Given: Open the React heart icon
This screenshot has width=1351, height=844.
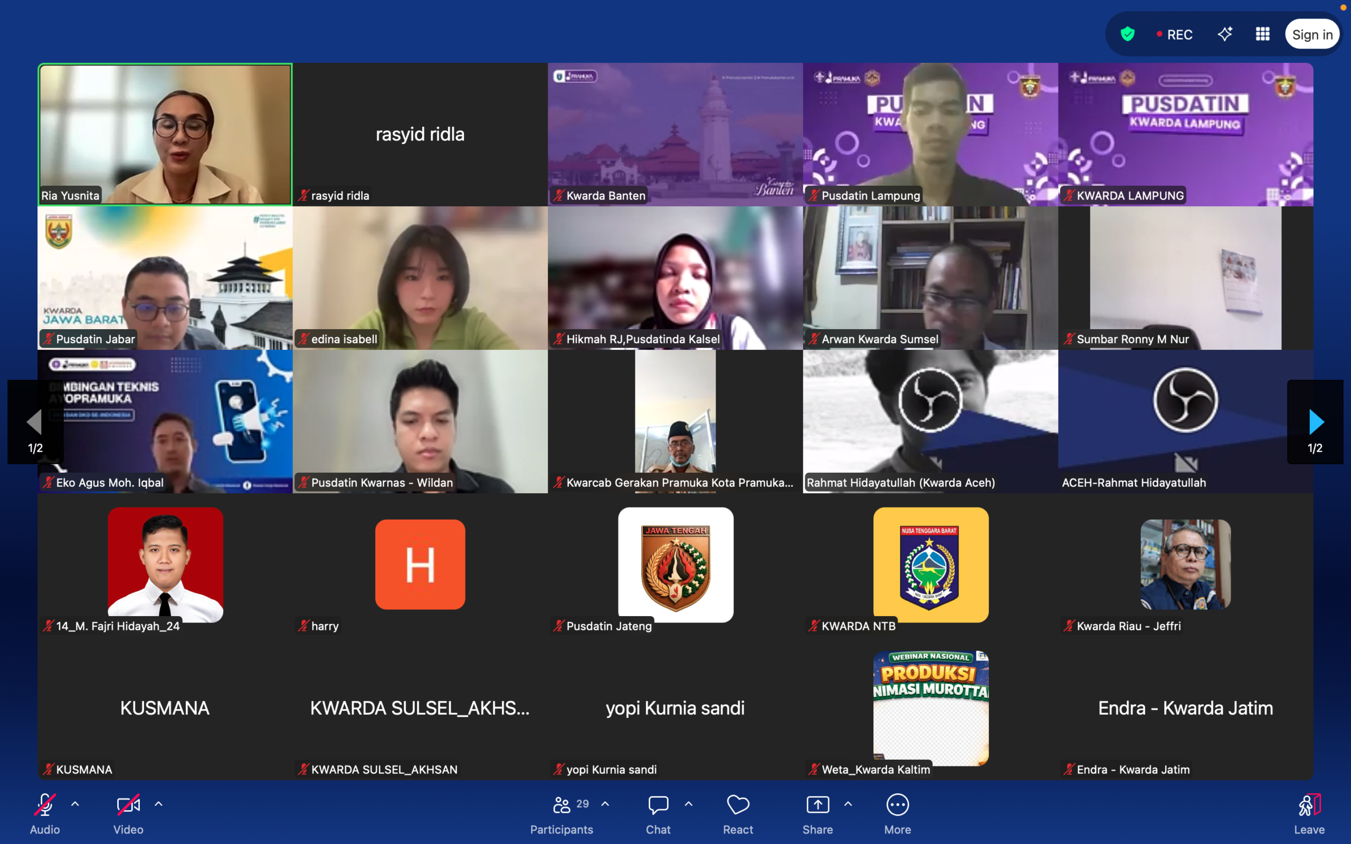Looking at the screenshot, I should pyautogui.click(x=738, y=805).
